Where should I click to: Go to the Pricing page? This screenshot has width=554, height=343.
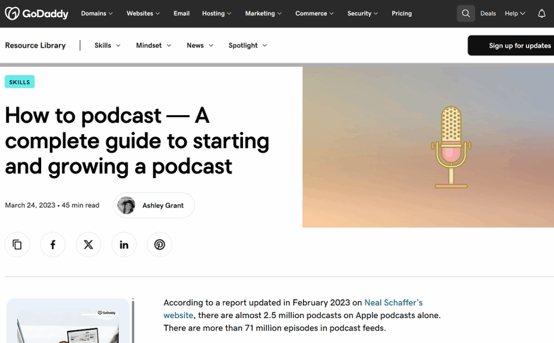(401, 14)
